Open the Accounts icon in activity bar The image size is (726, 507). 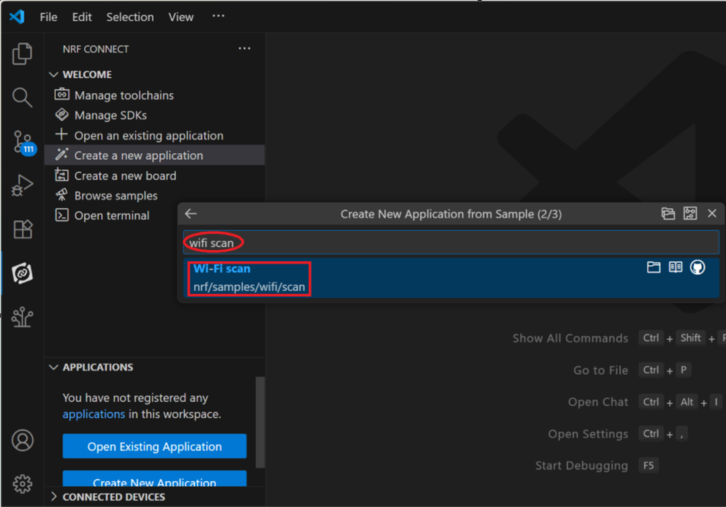(x=22, y=441)
